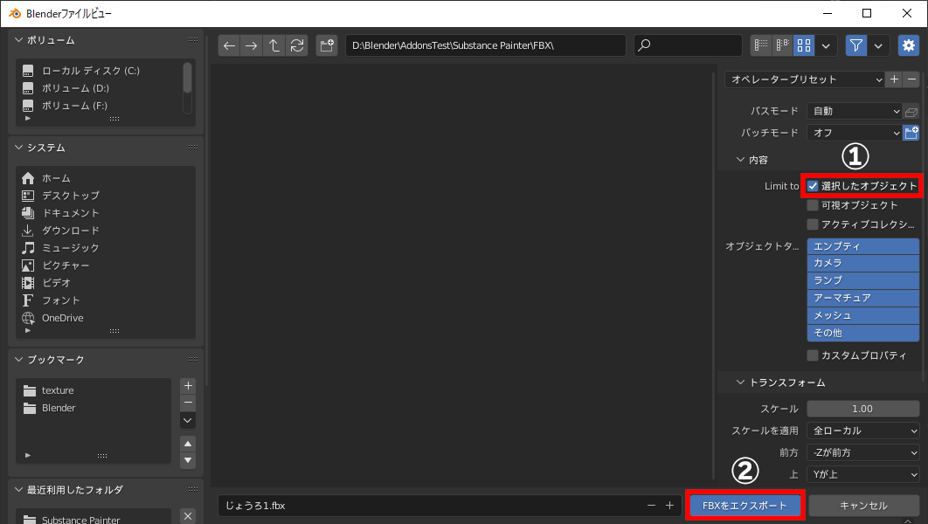Viewport: 928px width, 524px height.
Task: Toggle エンプティ object type
Action: click(862, 246)
